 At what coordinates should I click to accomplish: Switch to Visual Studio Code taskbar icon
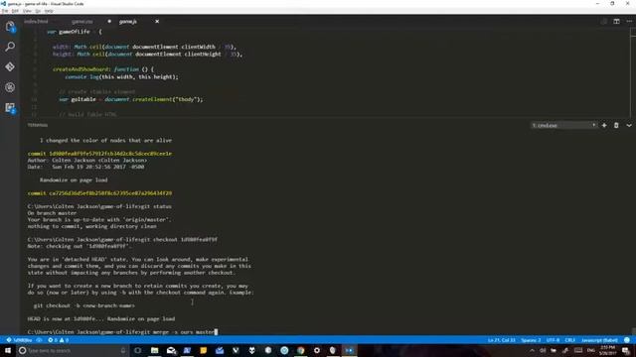(x=349, y=350)
